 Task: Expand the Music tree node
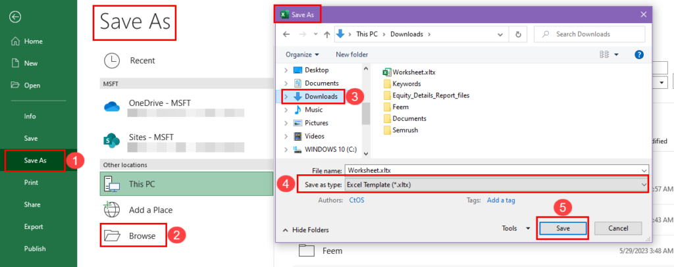pos(286,110)
